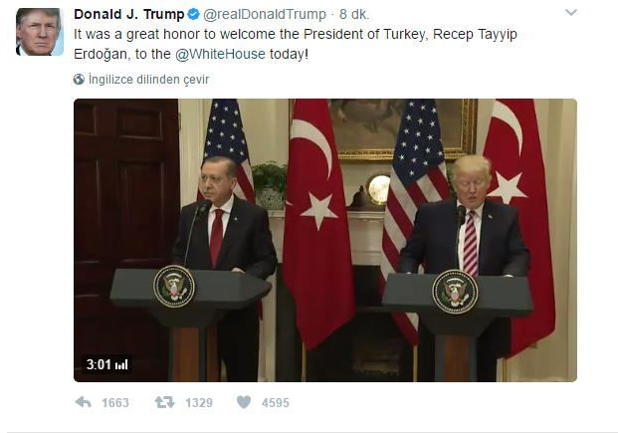Click the 1329 retweet count
Image resolution: width=618 pixels, height=433 pixels.
point(199,402)
